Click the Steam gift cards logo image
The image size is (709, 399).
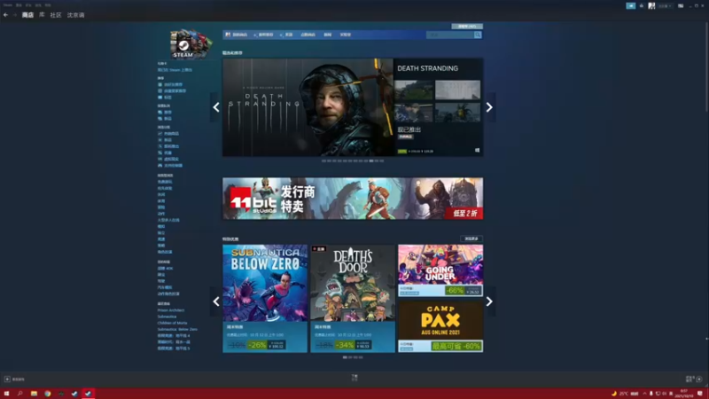[191, 43]
